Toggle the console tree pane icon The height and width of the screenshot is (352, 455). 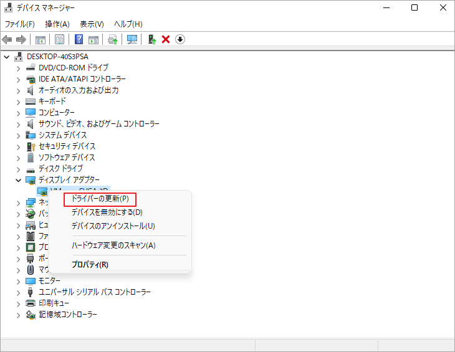click(x=41, y=39)
